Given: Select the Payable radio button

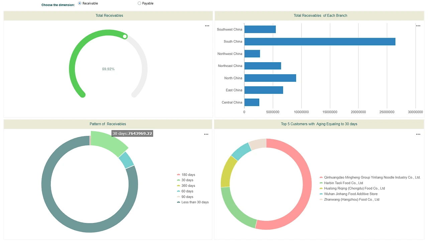Looking at the screenshot, I should click(139, 3).
